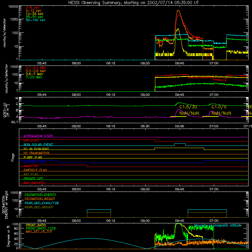Click the NON_SOLAR_EVENT raised step near 06:45

pyautogui.click(x=180, y=144)
